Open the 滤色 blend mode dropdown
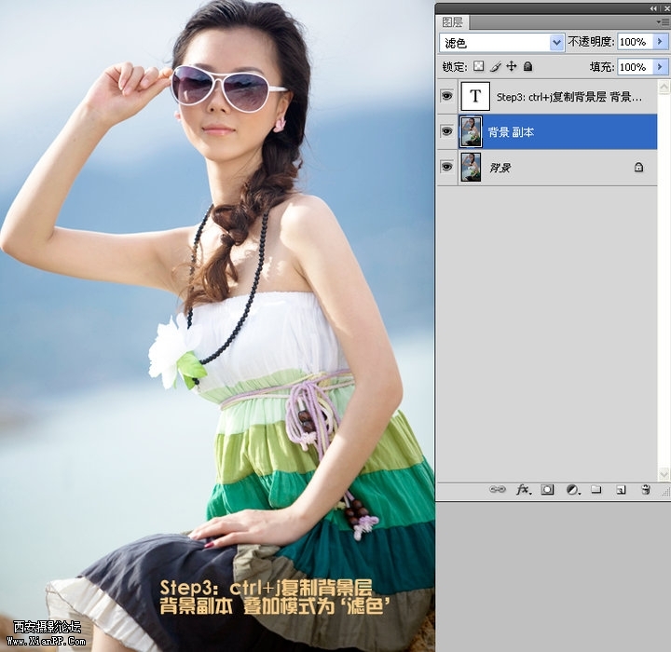Viewport: 671px width, 652px height. click(557, 43)
